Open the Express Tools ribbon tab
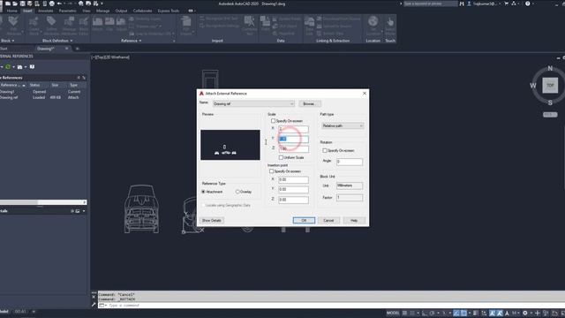The width and height of the screenshot is (565, 318). 169,11
